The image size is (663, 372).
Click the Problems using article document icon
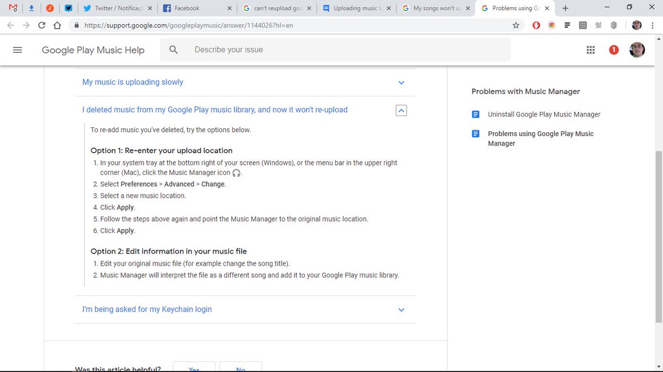[x=476, y=134]
